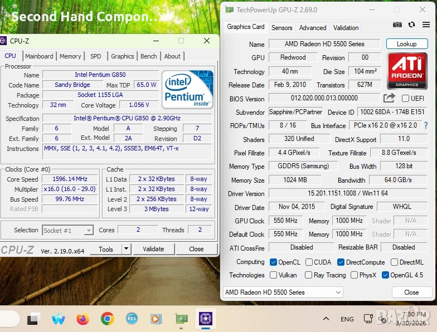Click the Intel Pentium inside logo
The width and height of the screenshot is (437, 332).
187,89
